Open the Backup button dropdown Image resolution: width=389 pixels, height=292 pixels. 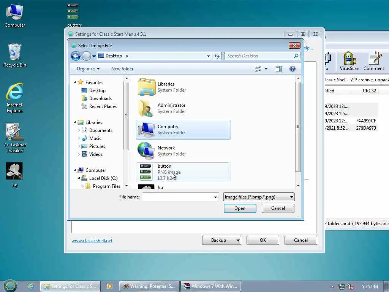click(x=238, y=240)
